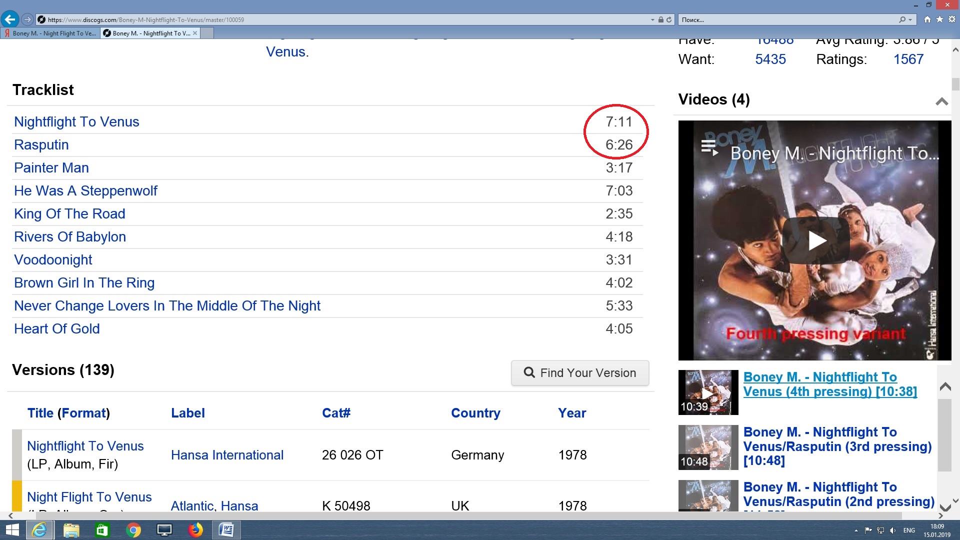Open browser Tools gear icon
The width and height of the screenshot is (960, 540).
(952, 19)
